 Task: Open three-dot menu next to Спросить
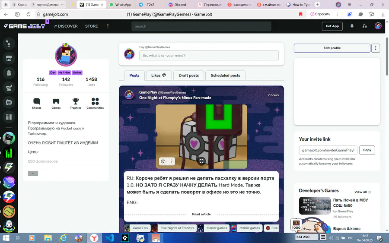(x=337, y=14)
